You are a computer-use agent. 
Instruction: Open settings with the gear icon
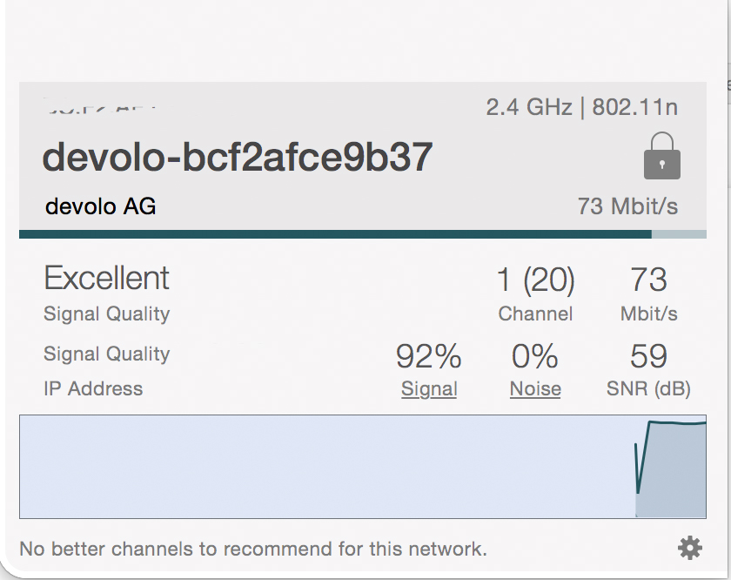(x=689, y=548)
